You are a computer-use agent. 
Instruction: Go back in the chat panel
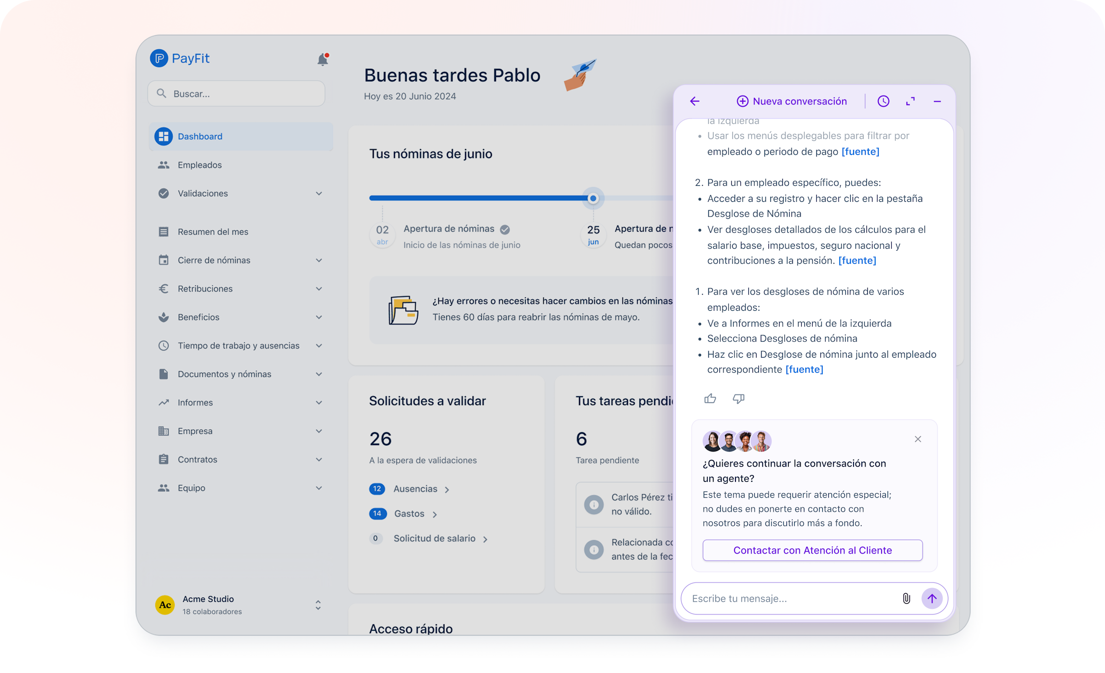[695, 102]
